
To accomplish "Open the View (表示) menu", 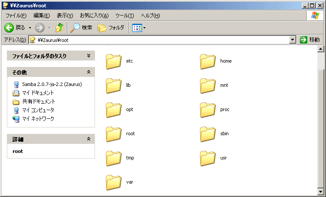I will [x=65, y=16].
